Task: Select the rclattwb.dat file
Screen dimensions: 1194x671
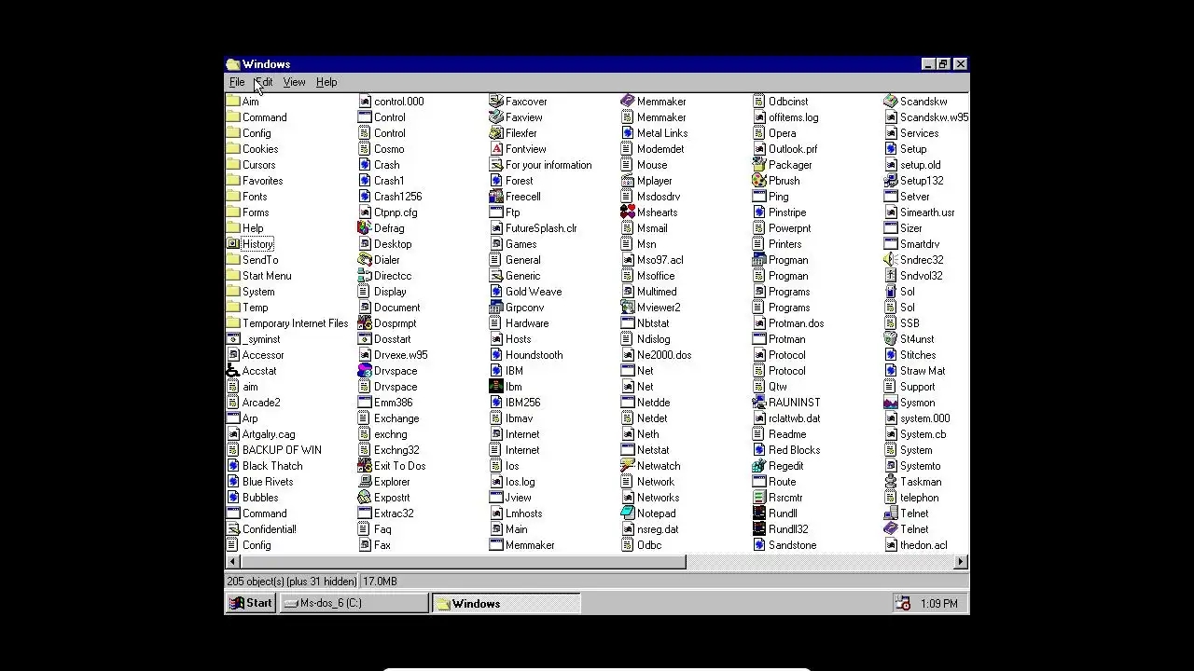Action: pos(786,418)
